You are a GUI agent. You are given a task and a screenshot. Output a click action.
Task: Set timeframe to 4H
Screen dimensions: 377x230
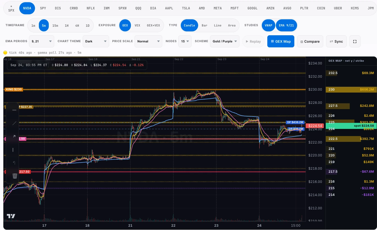[77, 25]
